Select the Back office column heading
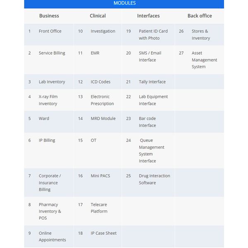This screenshot has height=248, width=248. [200, 16]
